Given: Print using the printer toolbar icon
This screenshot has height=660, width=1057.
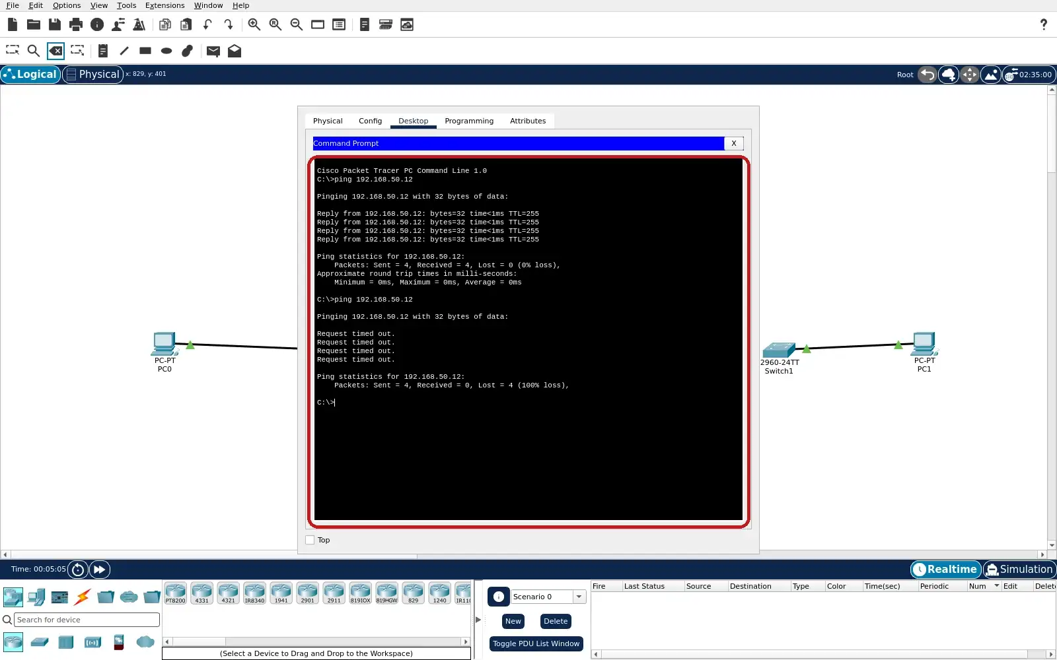Looking at the screenshot, I should tap(76, 24).
